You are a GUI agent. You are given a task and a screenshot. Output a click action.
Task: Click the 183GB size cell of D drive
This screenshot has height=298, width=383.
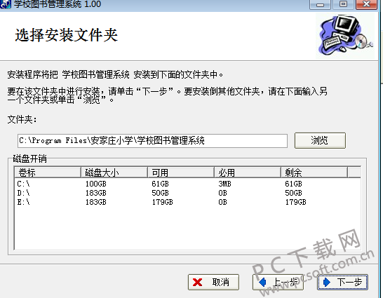(x=95, y=193)
